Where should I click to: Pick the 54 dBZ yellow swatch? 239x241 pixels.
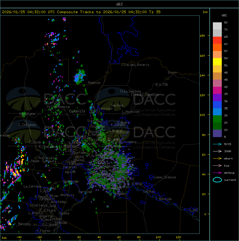click(x=217, y=62)
